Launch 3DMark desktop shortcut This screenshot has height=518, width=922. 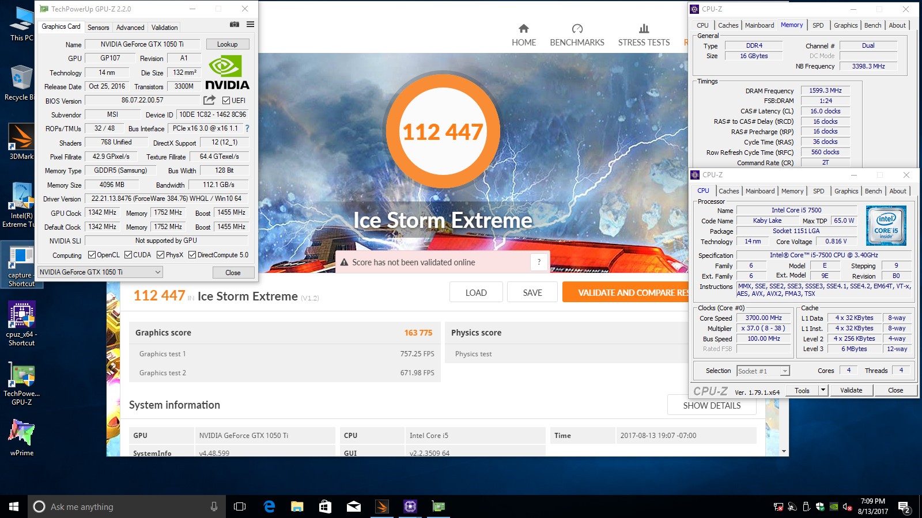(21, 142)
